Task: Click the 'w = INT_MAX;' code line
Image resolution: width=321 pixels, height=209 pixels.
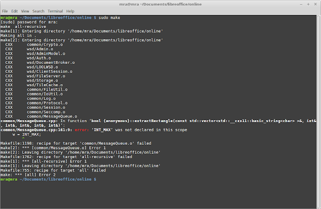Action: tap(27, 135)
